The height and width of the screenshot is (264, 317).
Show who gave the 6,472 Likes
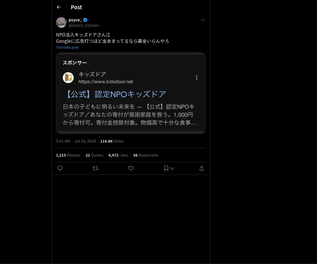[118, 155]
